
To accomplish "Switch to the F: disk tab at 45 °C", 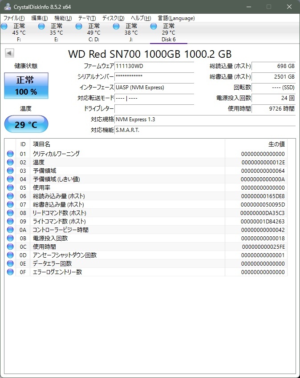I will tap(19, 32).
